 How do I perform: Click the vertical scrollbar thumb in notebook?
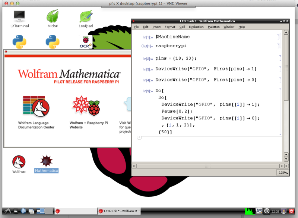coord(286,68)
